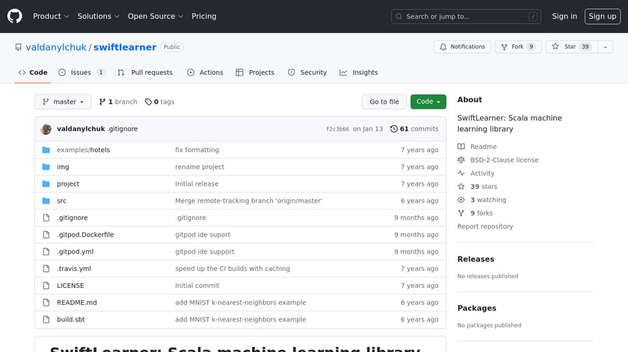Screen dimensions: 628x352
Task: Click the .gitignore file icon
Action: [x=46, y=218]
